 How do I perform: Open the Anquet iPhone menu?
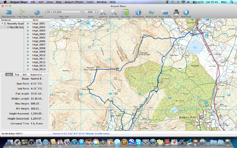(x=74, y=2)
